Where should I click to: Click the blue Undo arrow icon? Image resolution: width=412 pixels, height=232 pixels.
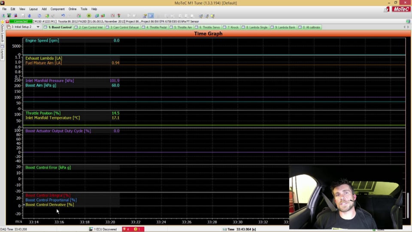tap(63, 16)
